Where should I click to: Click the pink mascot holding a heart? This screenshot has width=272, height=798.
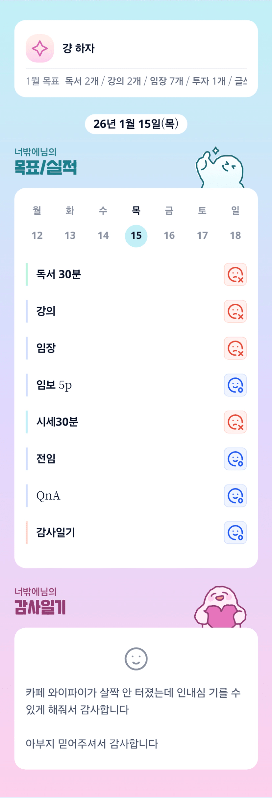(x=221, y=608)
